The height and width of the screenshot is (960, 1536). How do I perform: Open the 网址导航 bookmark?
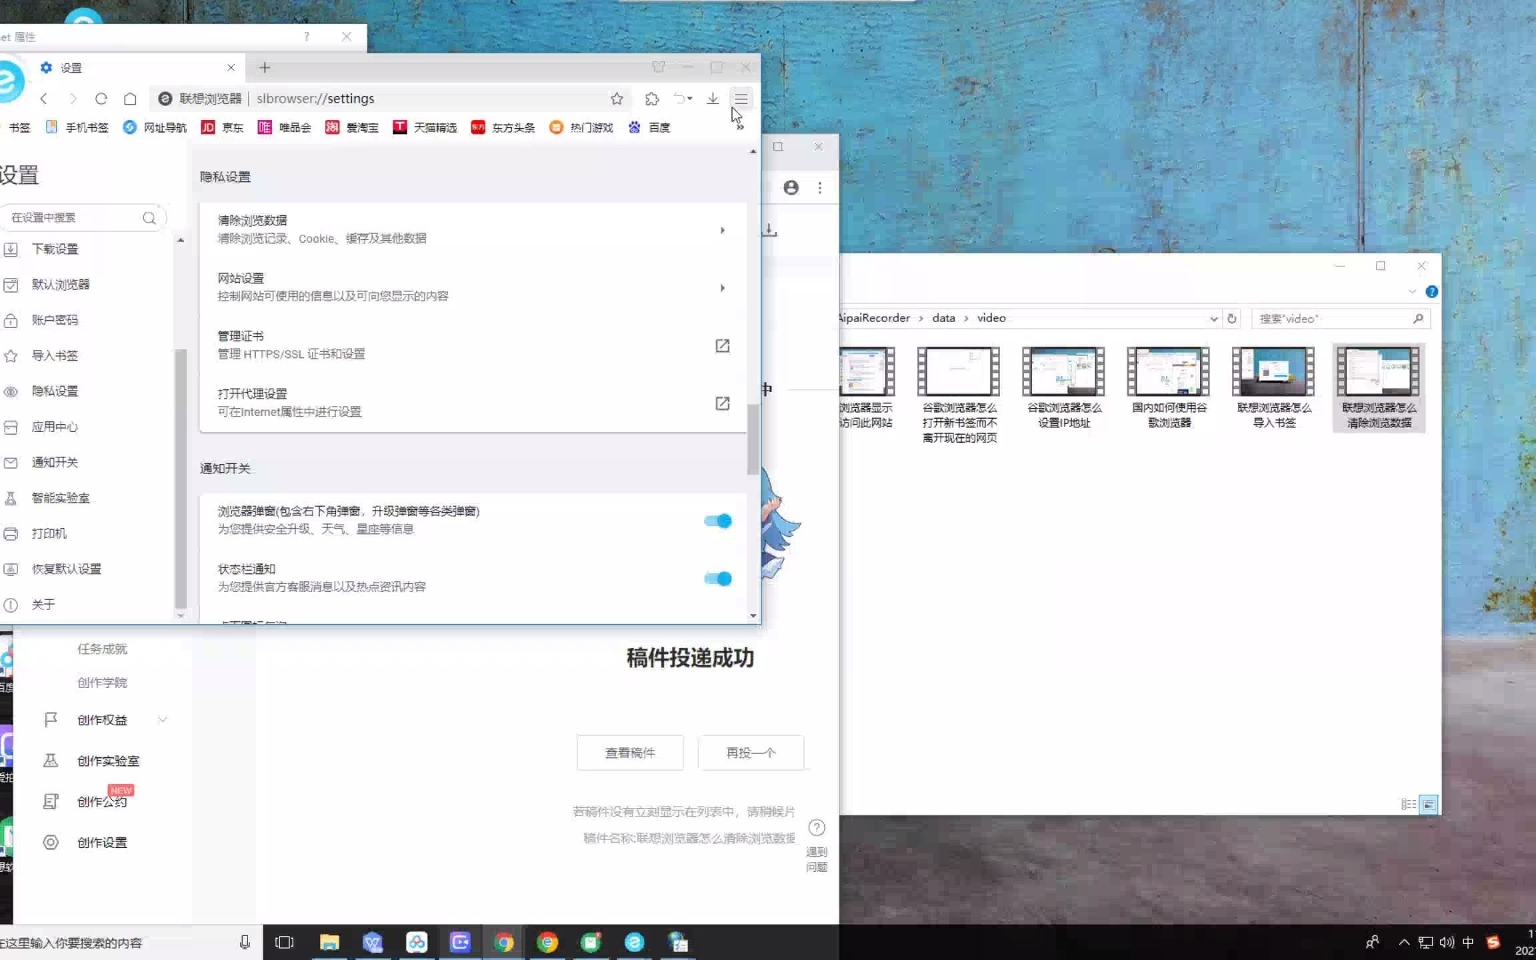point(155,127)
